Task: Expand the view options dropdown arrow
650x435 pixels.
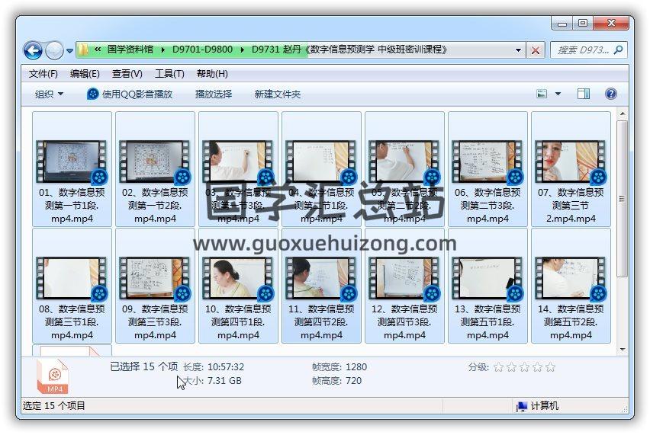Action: coord(558,94)
